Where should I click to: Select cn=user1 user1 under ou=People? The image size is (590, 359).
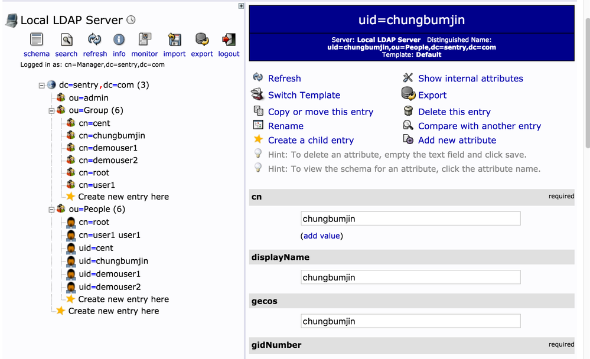click(109, 235)
